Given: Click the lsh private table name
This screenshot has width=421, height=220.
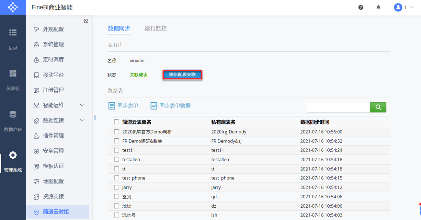Looking at the screenshot, I should 214,215.
